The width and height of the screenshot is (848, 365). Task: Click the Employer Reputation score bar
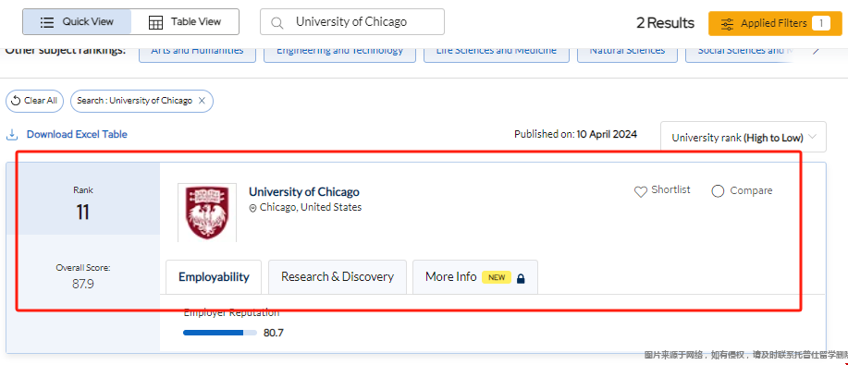(x=220, y=333)
